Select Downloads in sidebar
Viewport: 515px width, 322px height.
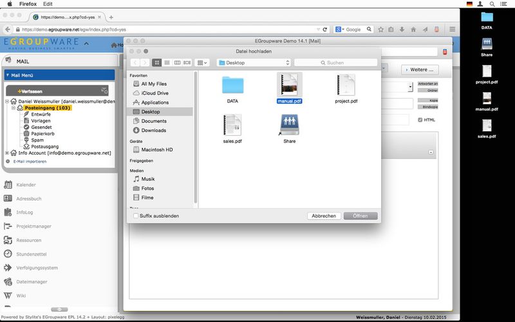[x=153, y=130]
